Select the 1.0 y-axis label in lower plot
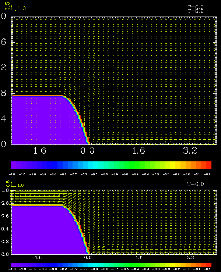221x272 pixels. click(x=5, y=190)
